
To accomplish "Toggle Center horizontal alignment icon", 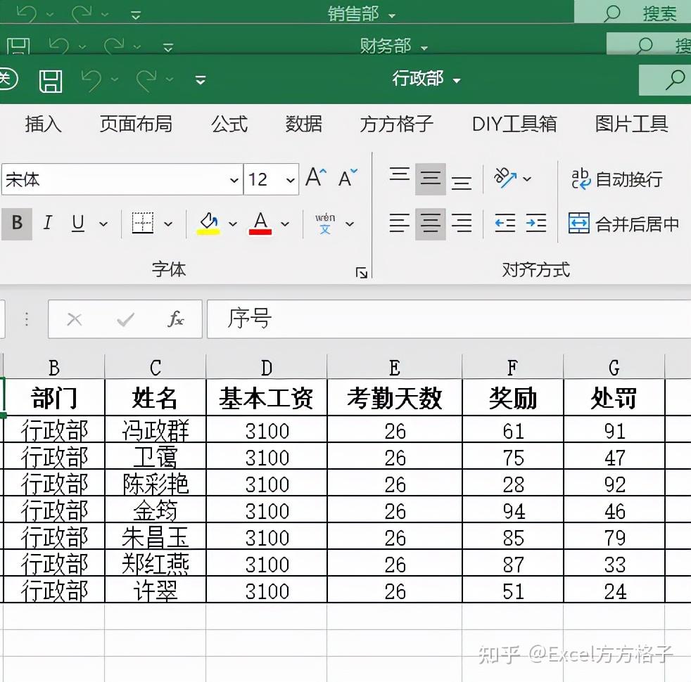I will click(431, 224).
